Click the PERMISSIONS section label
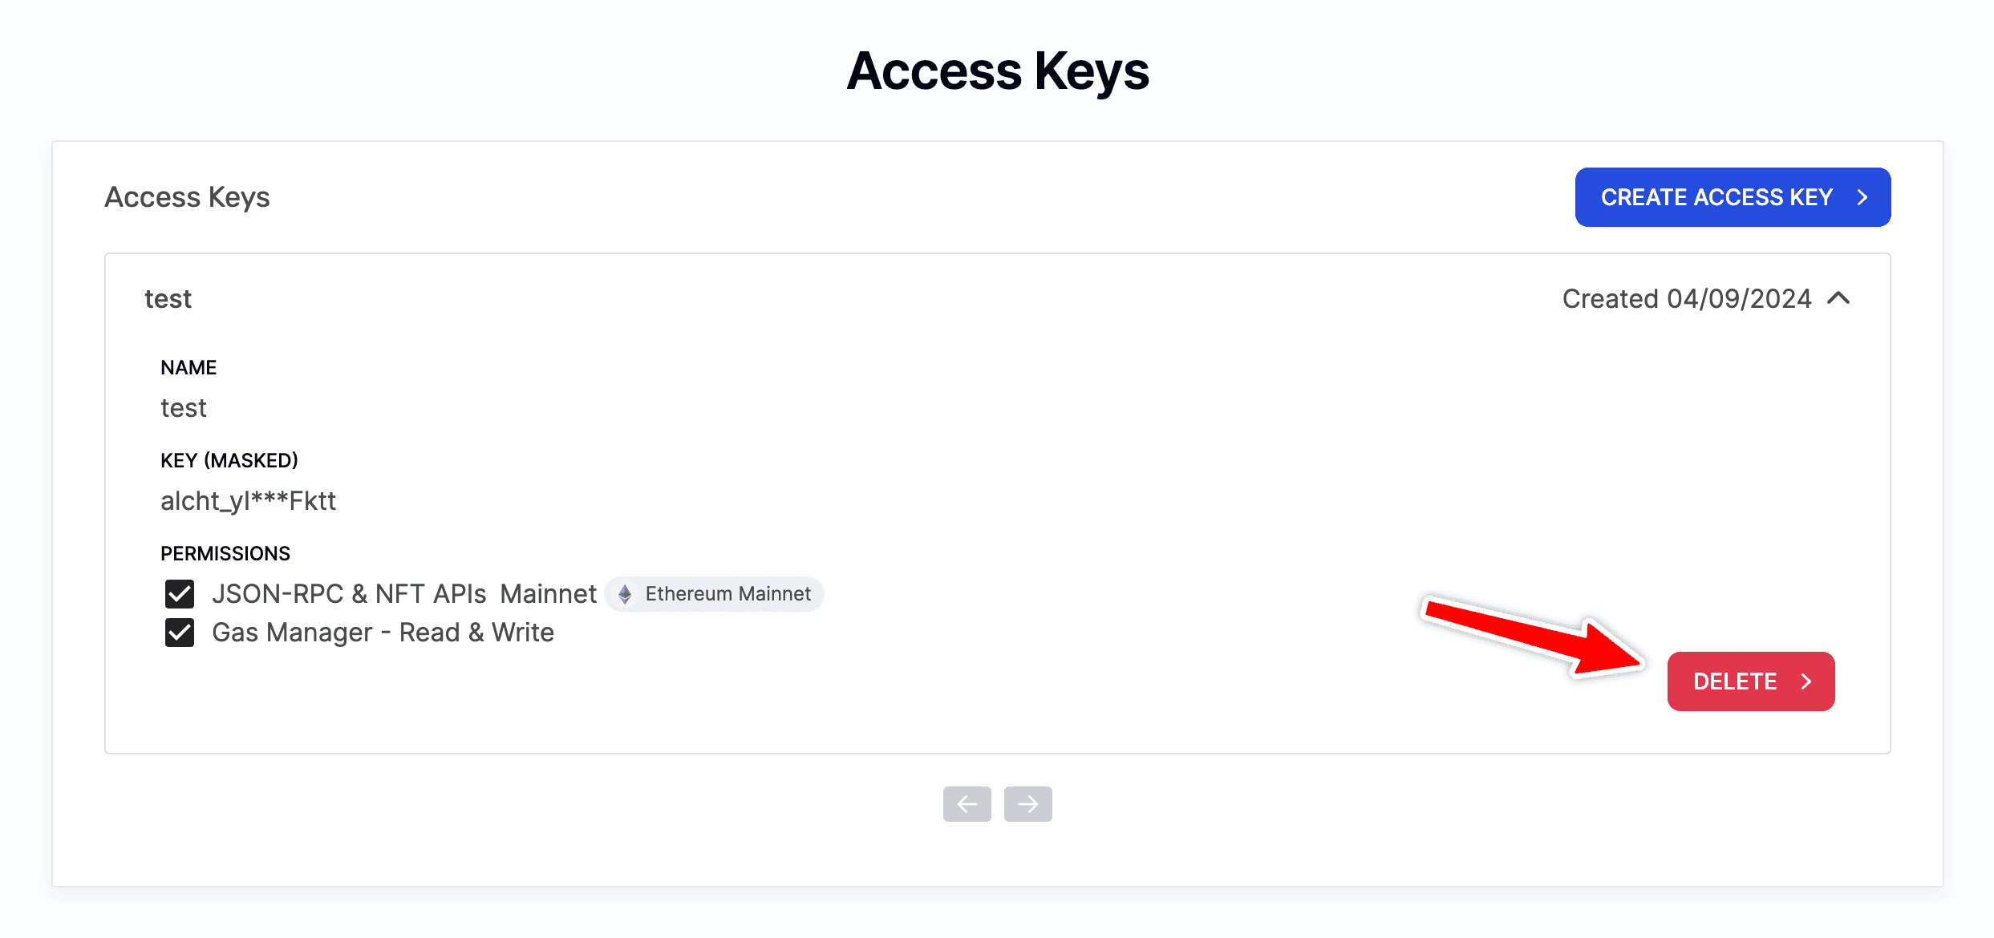This screenshot has width=1994, height=938. [225, 553]
